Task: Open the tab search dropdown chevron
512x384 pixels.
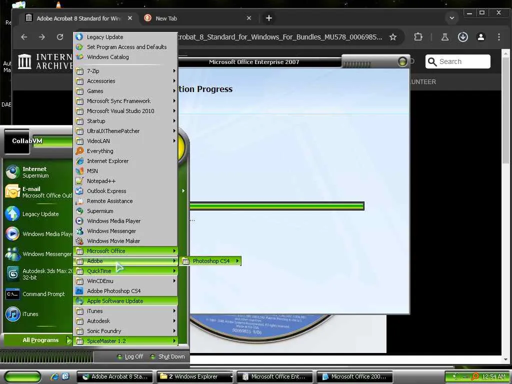Action: click(x=452, y=18)
